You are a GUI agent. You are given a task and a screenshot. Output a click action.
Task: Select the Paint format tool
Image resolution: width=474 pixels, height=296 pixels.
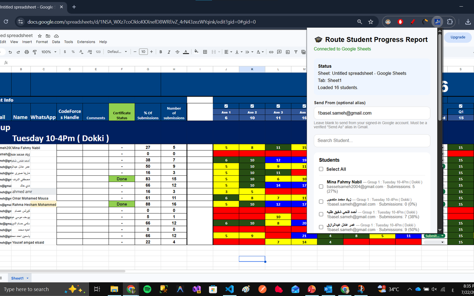click(x=35, y=52)
